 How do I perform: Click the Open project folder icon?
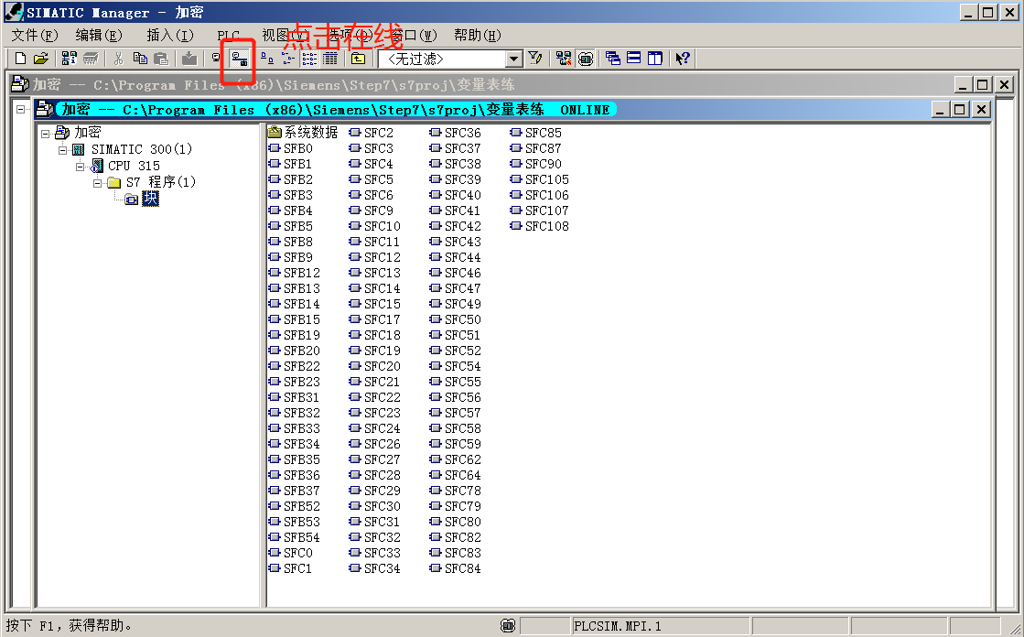[40, 59]
